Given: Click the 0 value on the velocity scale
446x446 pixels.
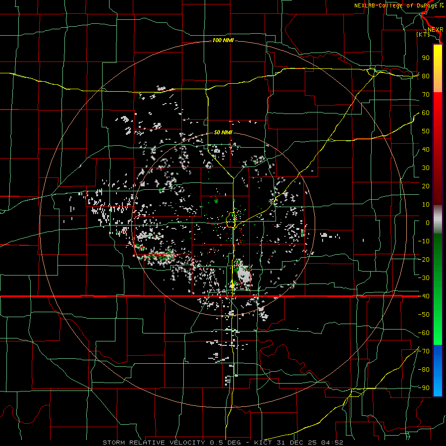Looking at the screenshot, I should pyautogui.click(x=428, y=223).
